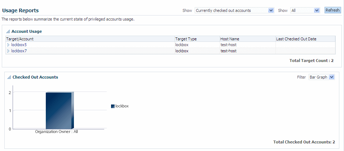Click the Checked Out Accounts panel title

coord(35,77)
